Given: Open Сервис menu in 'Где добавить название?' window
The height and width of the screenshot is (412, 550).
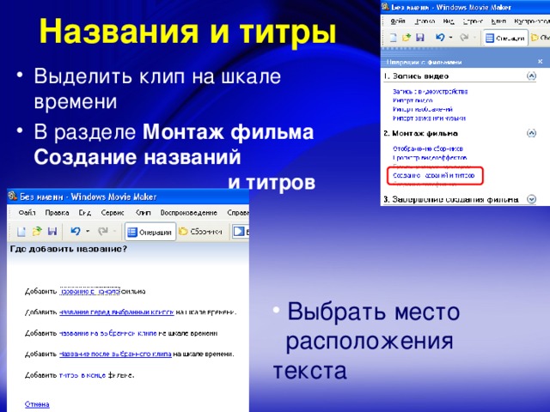Looking at the screenshot, I should pyautogui.click(x=113, y=213).
